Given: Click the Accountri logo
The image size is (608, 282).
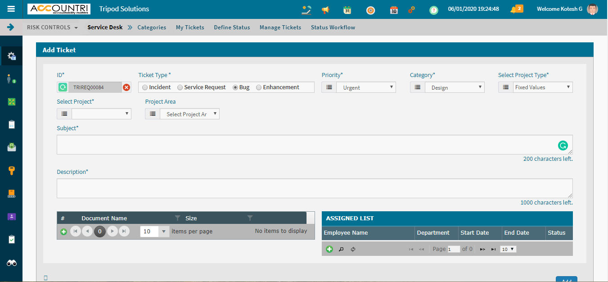Looking at the screenshot, I should [x=59, y=9].
